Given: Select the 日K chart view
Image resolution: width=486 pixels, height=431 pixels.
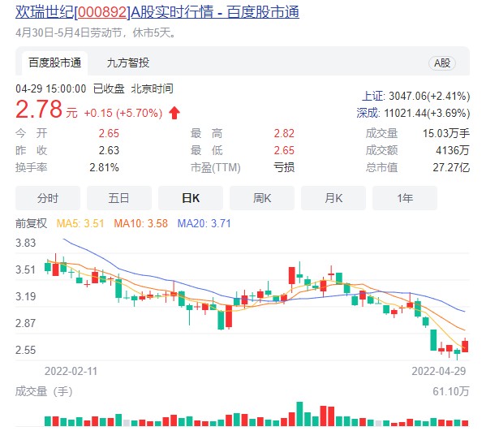Looking at the screenshot, I should pyautogui.click(x=191, y=198).
